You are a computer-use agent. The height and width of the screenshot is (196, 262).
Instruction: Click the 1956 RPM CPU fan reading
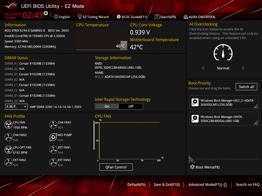point(20,128)
